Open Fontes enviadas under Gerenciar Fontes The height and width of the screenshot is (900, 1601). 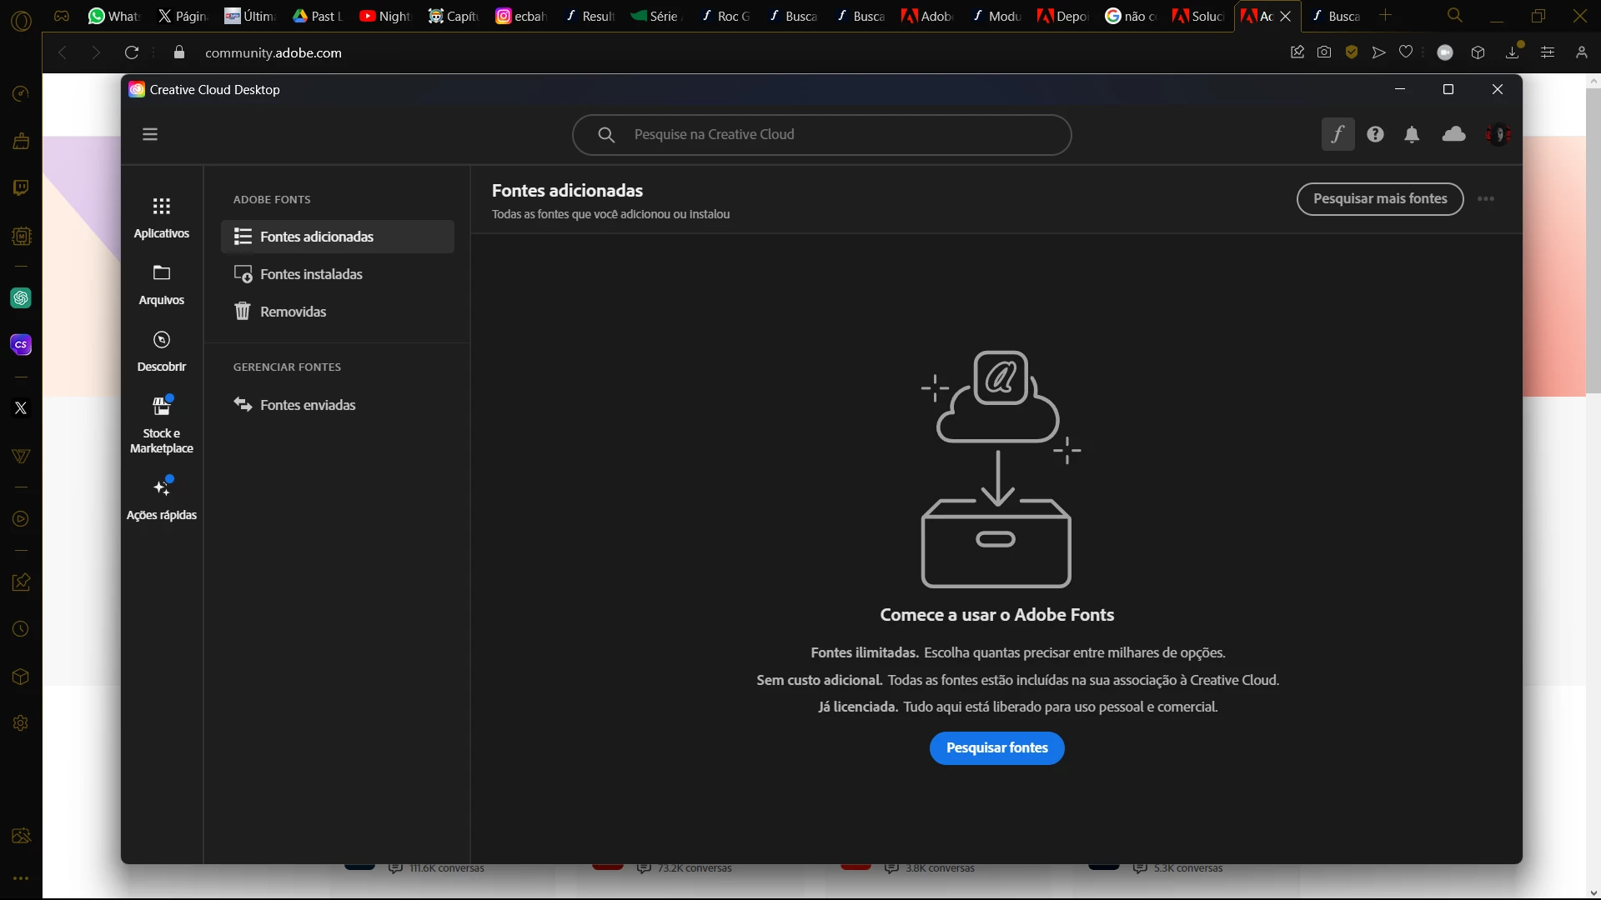308,405
